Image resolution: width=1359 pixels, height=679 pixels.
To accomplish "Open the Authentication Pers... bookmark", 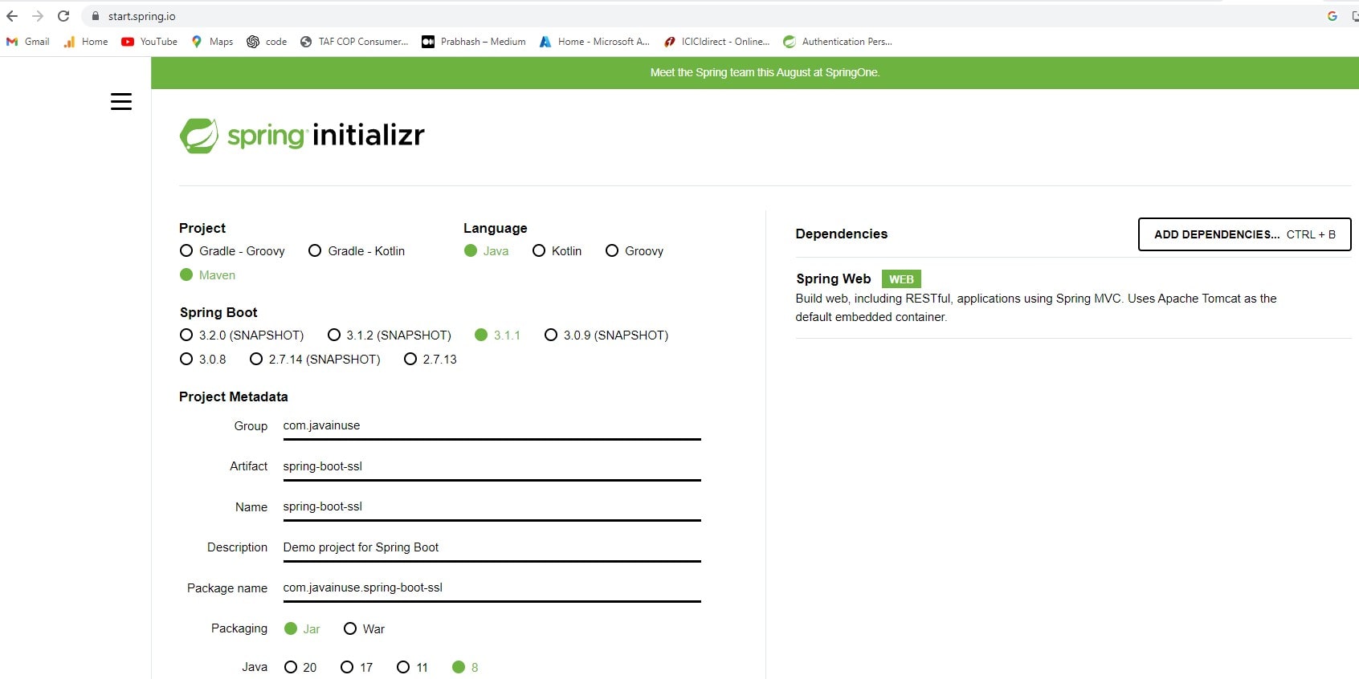I will [x=838, y=42].
